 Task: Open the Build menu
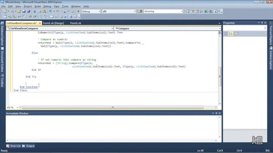38,6
